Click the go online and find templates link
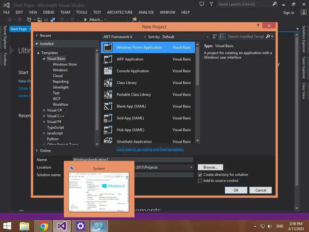 (150, 149)
